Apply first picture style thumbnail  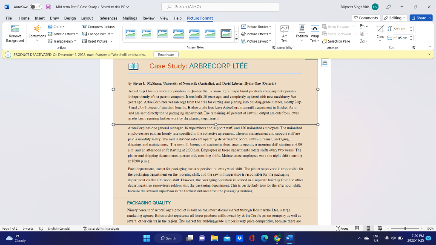click(x=131, y=34)
